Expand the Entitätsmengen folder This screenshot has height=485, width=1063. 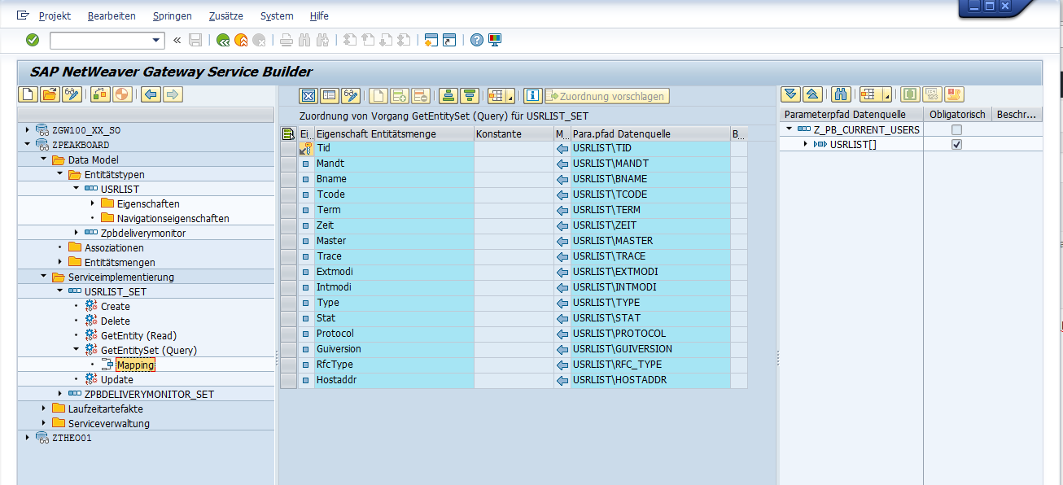coord(60,262)
